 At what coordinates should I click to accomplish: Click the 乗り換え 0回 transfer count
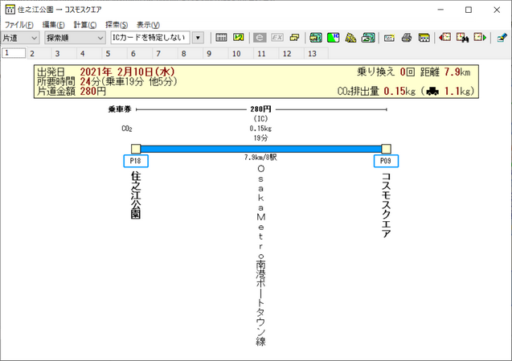[x=386, y=72]
